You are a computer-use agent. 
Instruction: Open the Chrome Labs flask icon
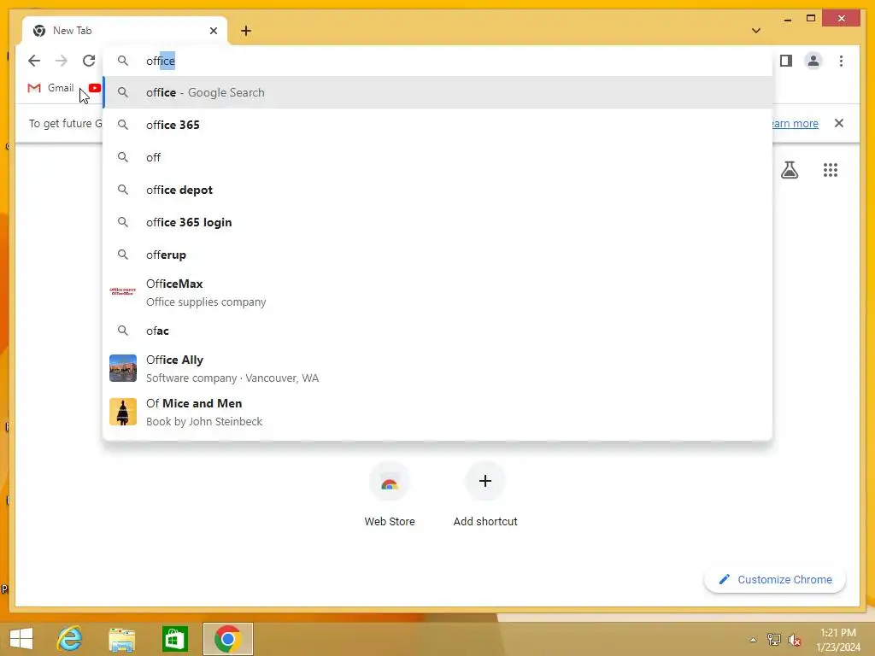tap(789, 170)
